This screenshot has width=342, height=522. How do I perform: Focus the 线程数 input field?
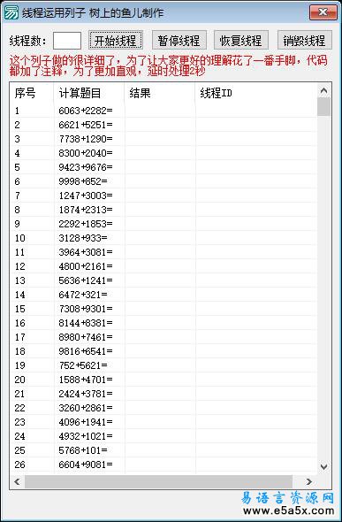click(x=67, y=41)
